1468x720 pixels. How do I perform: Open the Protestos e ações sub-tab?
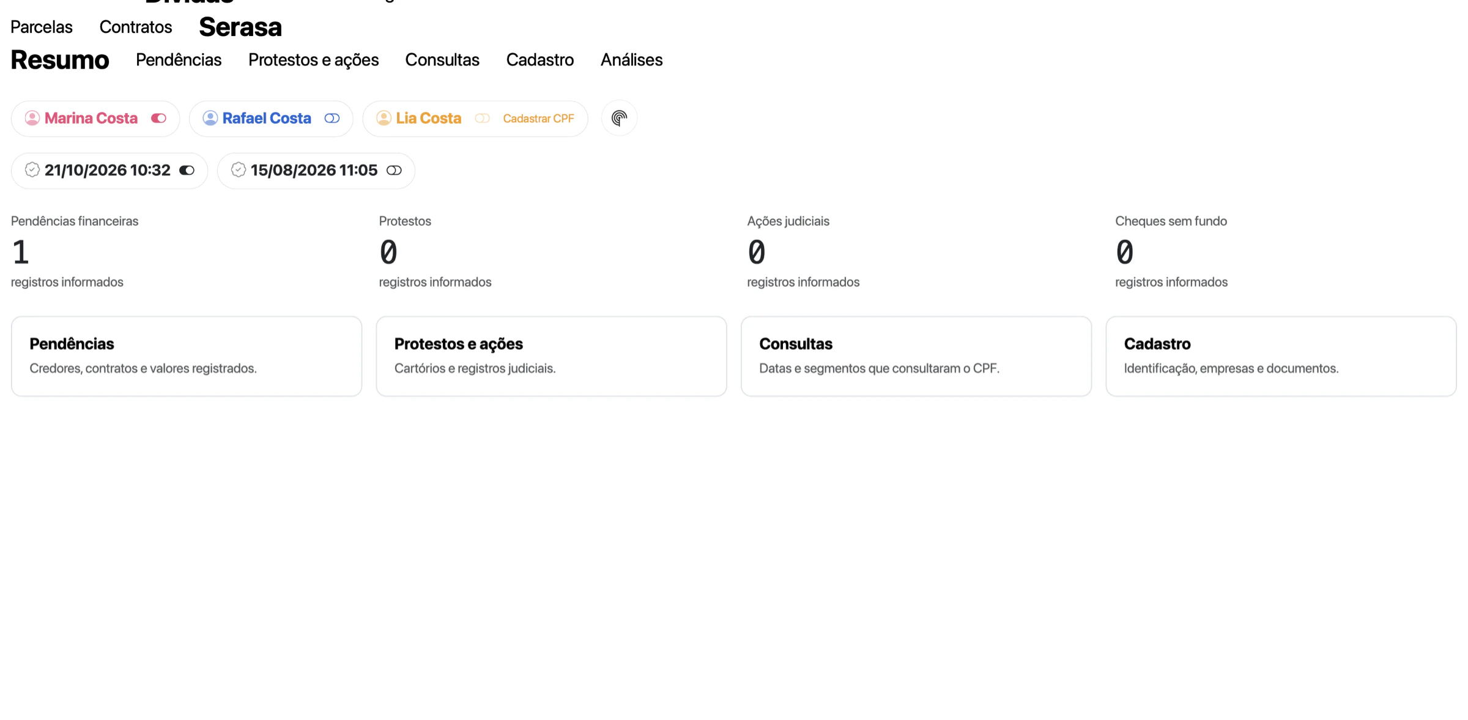coord(314,60)
